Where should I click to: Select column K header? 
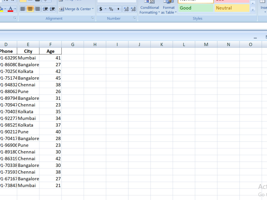pos(162,44)
